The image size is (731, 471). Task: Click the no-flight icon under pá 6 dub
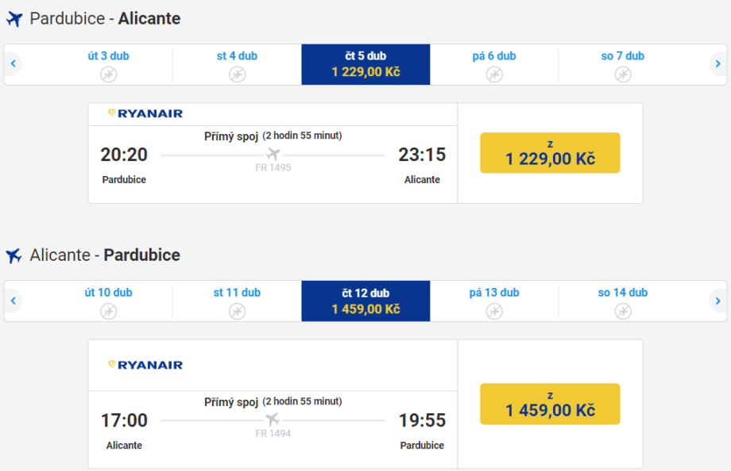click(x=494, y=75)
